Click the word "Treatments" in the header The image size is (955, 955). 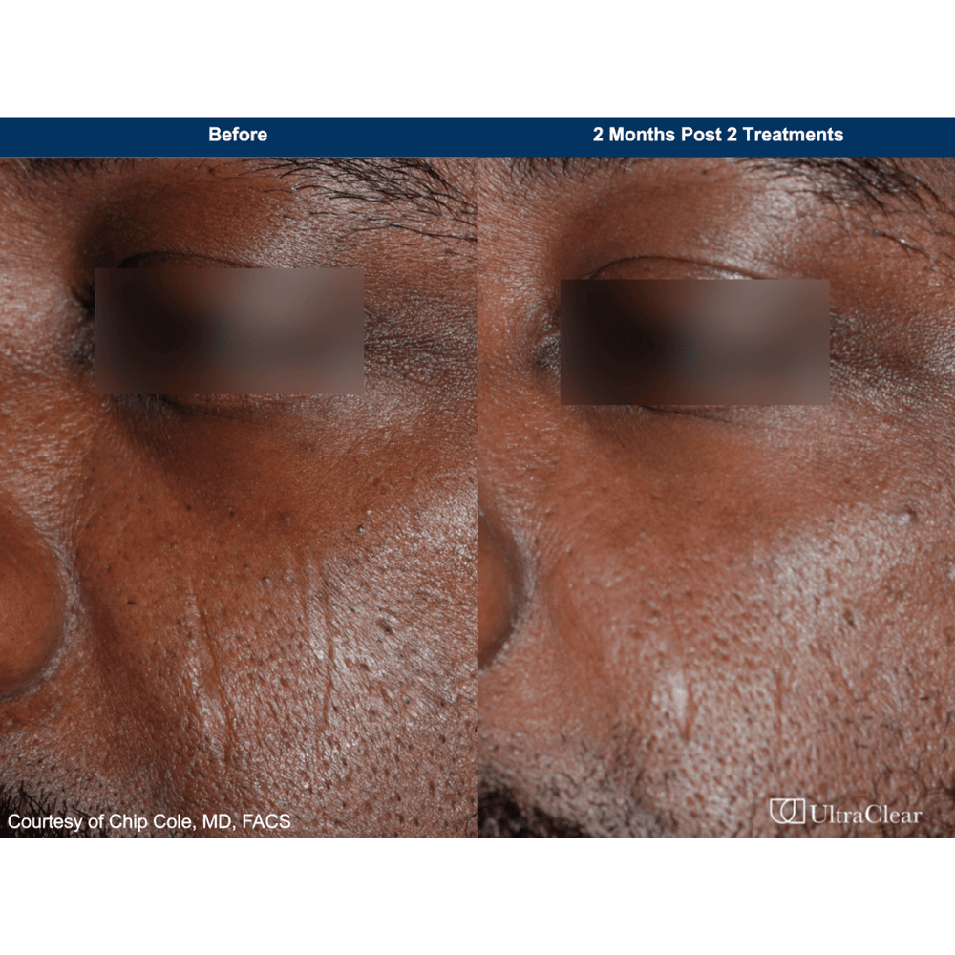click(x=793, y=135)
